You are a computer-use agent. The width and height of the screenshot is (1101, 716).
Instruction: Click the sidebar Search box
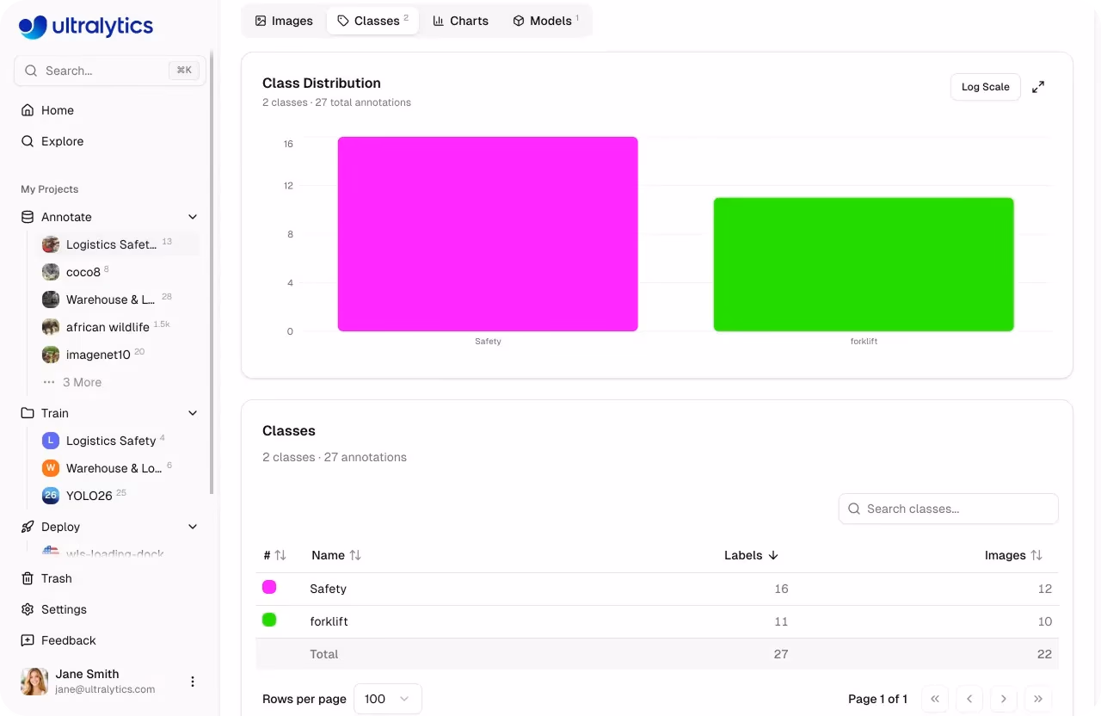110,71
